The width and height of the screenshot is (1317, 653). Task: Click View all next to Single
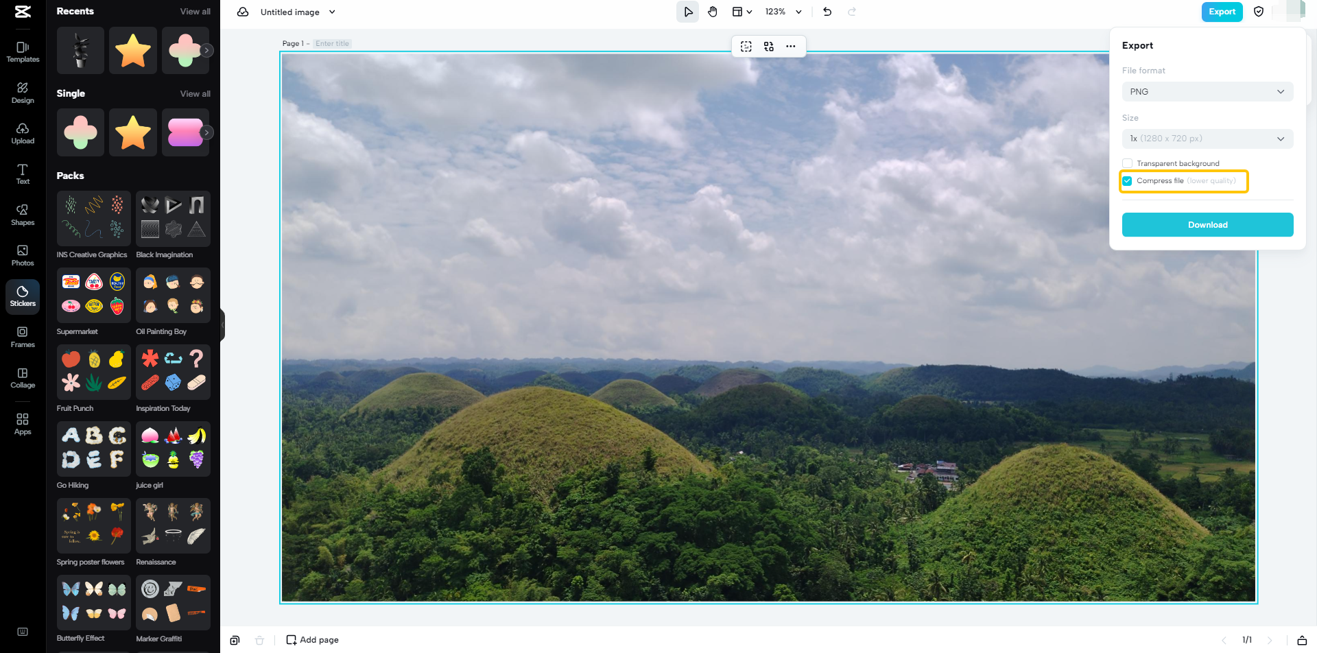click(195, 94)
